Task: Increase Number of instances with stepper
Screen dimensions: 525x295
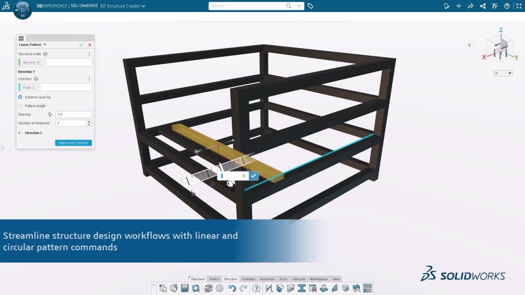Action: [x=89, y=122]
